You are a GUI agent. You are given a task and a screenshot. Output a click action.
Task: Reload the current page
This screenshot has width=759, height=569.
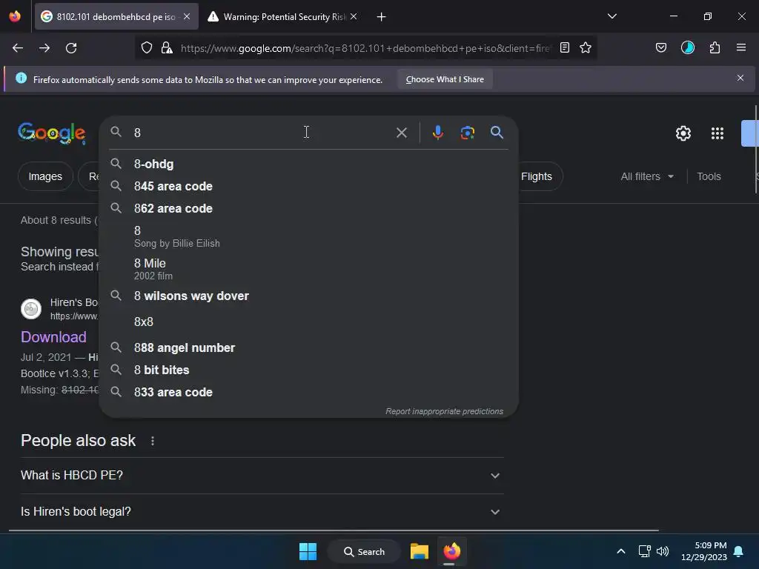(x=71, y=48)
